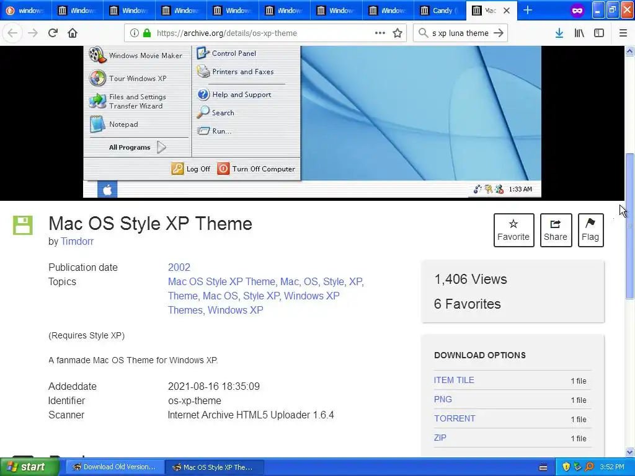The width and height of the screenshot is (635, 476).
Task: Download the ZIP file option
Action: point(440,438)
